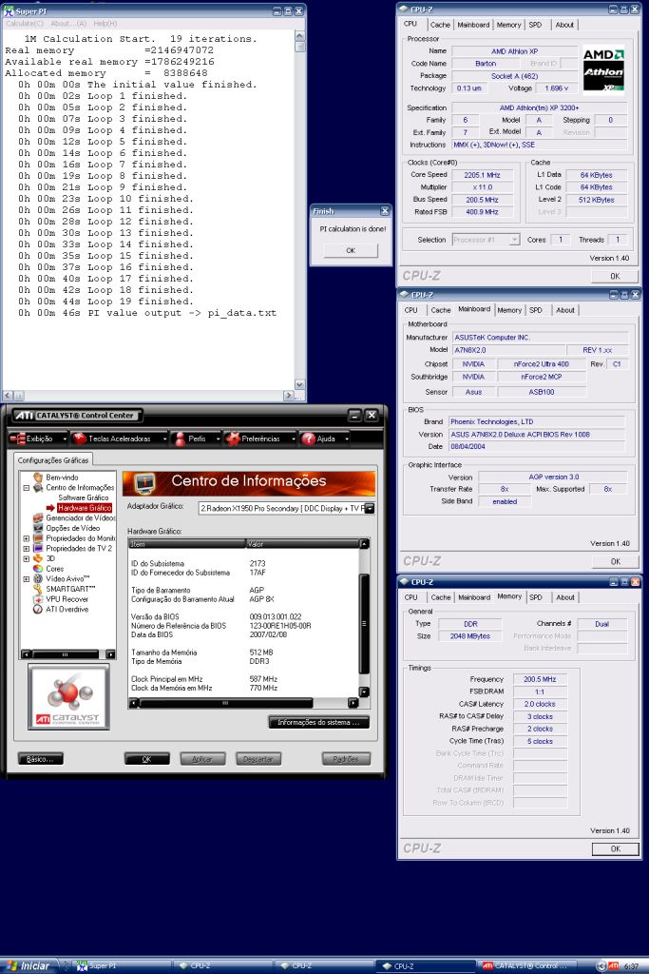
Task: Click the ATI icon in system tray
Action: click(613, 966)
